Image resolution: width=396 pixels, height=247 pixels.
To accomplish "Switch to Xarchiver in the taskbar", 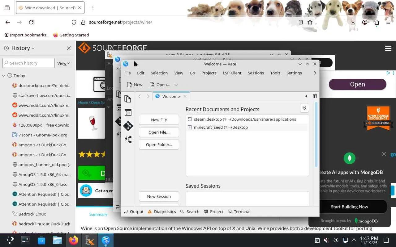I will coord(90,240).
